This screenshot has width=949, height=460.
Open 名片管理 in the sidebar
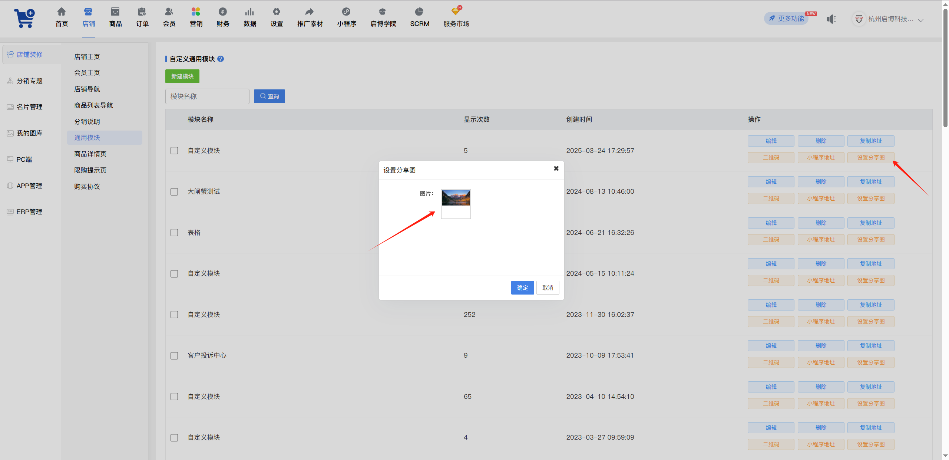[x=24, y=107]
